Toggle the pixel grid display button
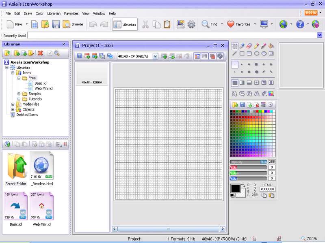This screenshot has width=325, height=243. point(205,56)
